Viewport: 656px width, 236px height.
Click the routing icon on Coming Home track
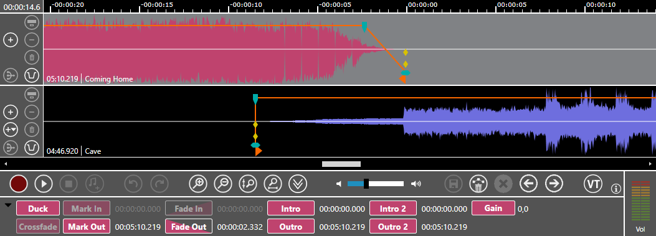(11, 75)
